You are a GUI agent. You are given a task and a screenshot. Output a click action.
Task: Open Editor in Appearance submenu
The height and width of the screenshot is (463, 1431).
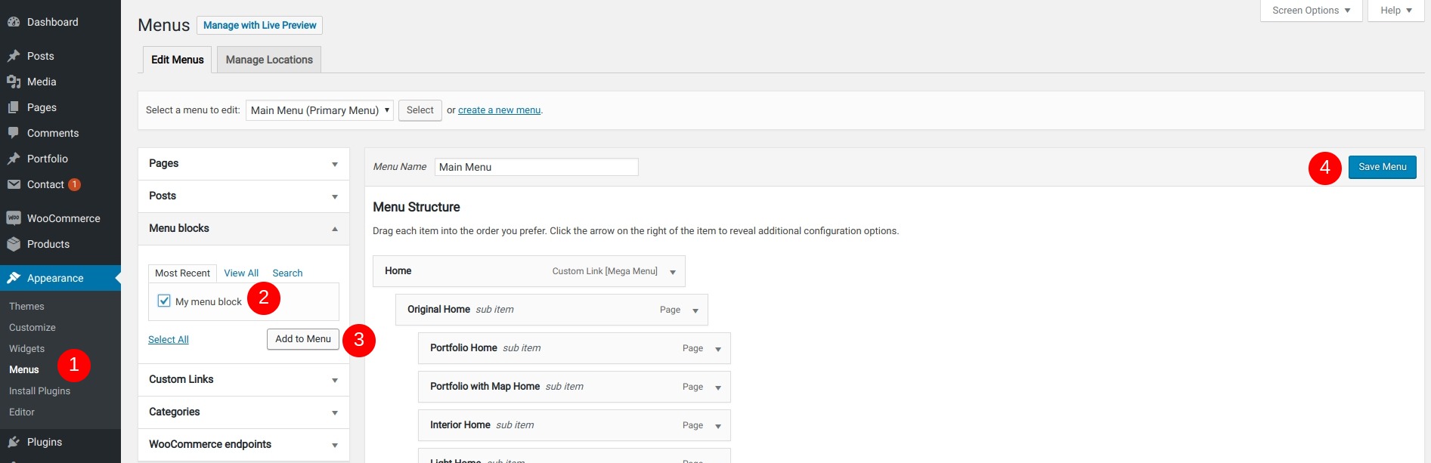(x=22, y=412)
